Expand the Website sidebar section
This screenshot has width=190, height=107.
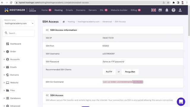tap(4, 83)
